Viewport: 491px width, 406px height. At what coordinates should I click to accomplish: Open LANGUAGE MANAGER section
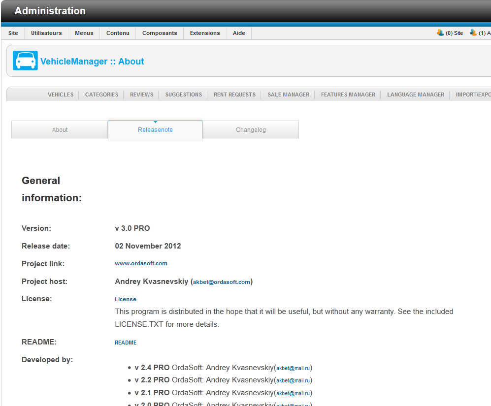click(x=416, y=94)
